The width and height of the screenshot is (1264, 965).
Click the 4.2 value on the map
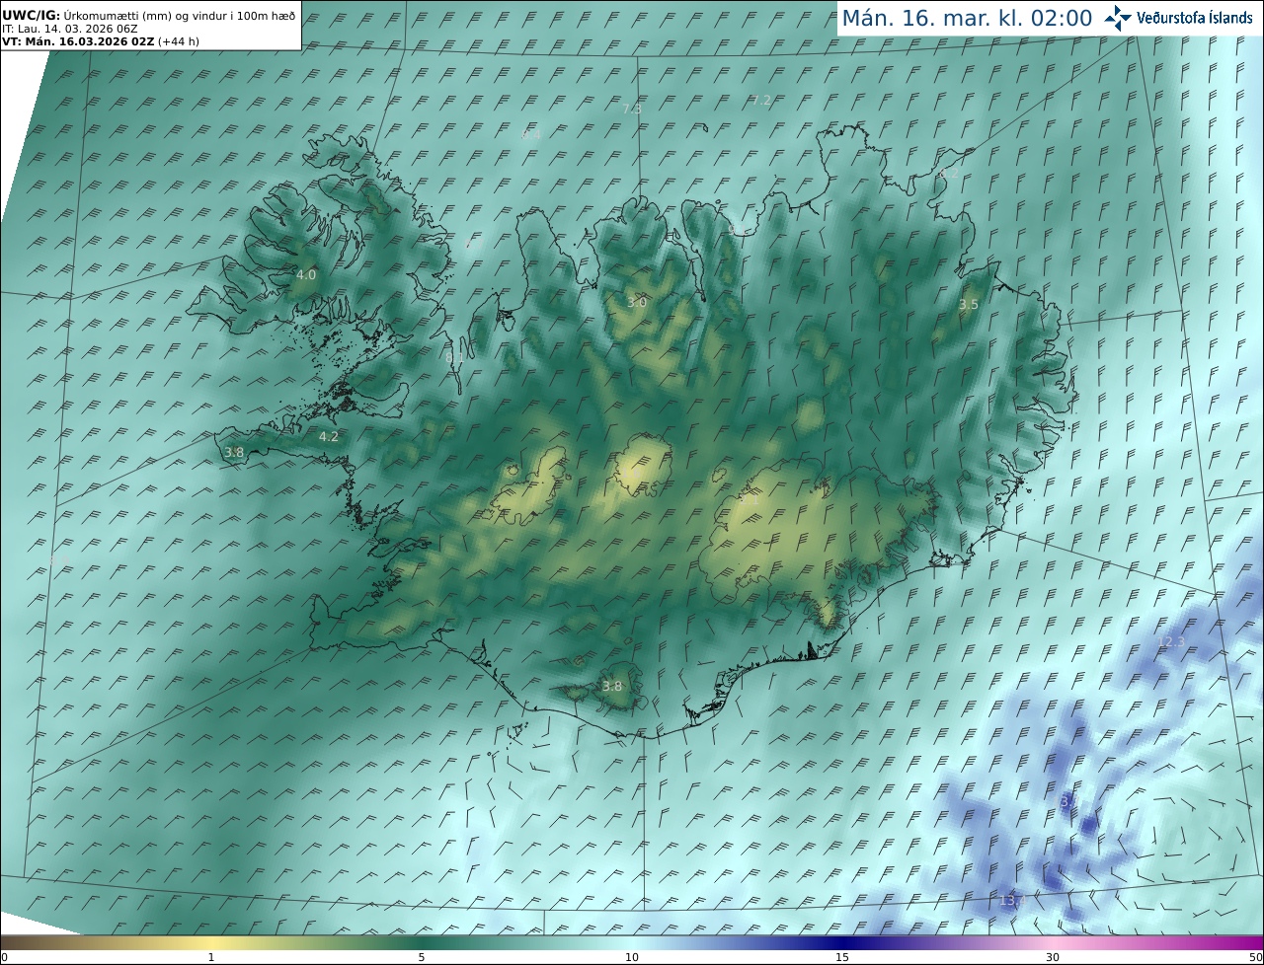[x=328, y=436]
